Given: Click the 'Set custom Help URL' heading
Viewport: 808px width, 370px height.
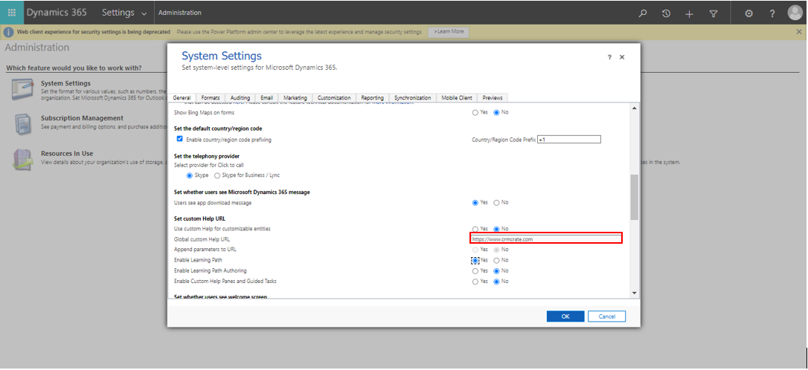Looking at the screenshot, I should (200, 218).
